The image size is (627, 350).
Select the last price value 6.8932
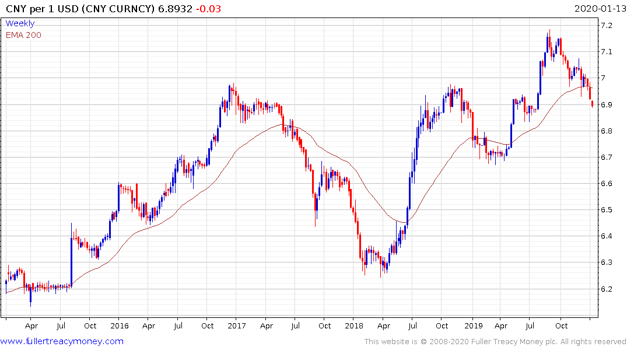click(175, 9)
